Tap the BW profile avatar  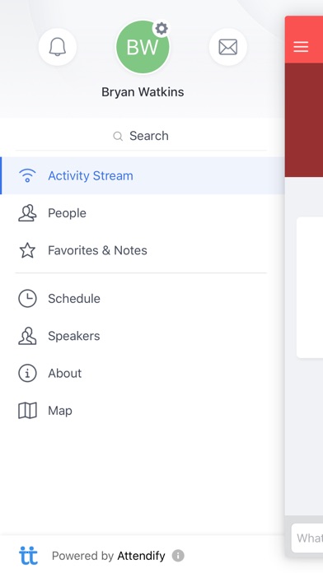143,47
